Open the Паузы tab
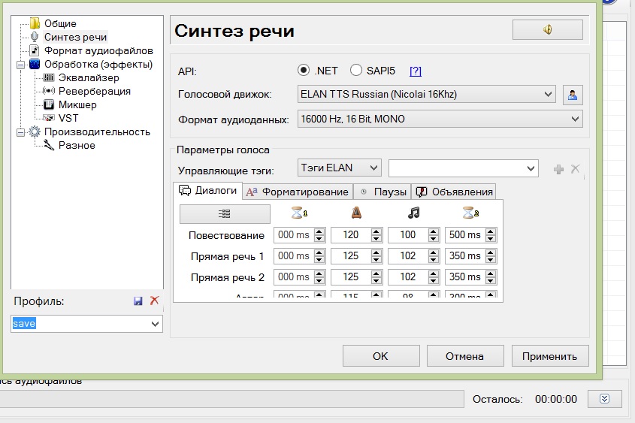This screenshot has width=635, height=423. tap(382, 192)
